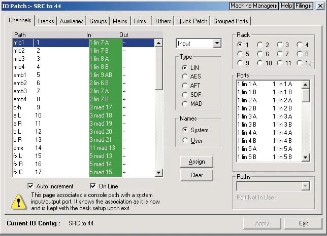Select port '1 lin 3 B' in Ports list
Viewport: 327px width, 236px height.
[269, 125]
